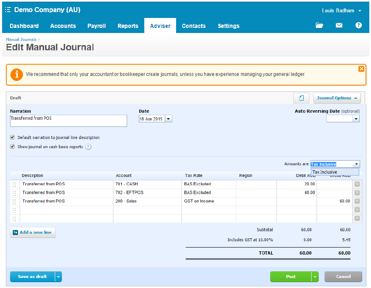Click the Cancel button
The height and width of the screenshot is (288, 371).
tap(343, 277)
